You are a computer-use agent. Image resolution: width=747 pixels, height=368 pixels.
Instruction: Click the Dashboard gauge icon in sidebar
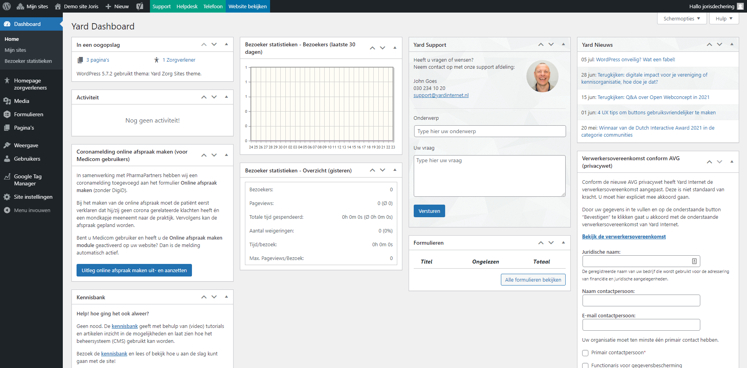coord(7,24)
